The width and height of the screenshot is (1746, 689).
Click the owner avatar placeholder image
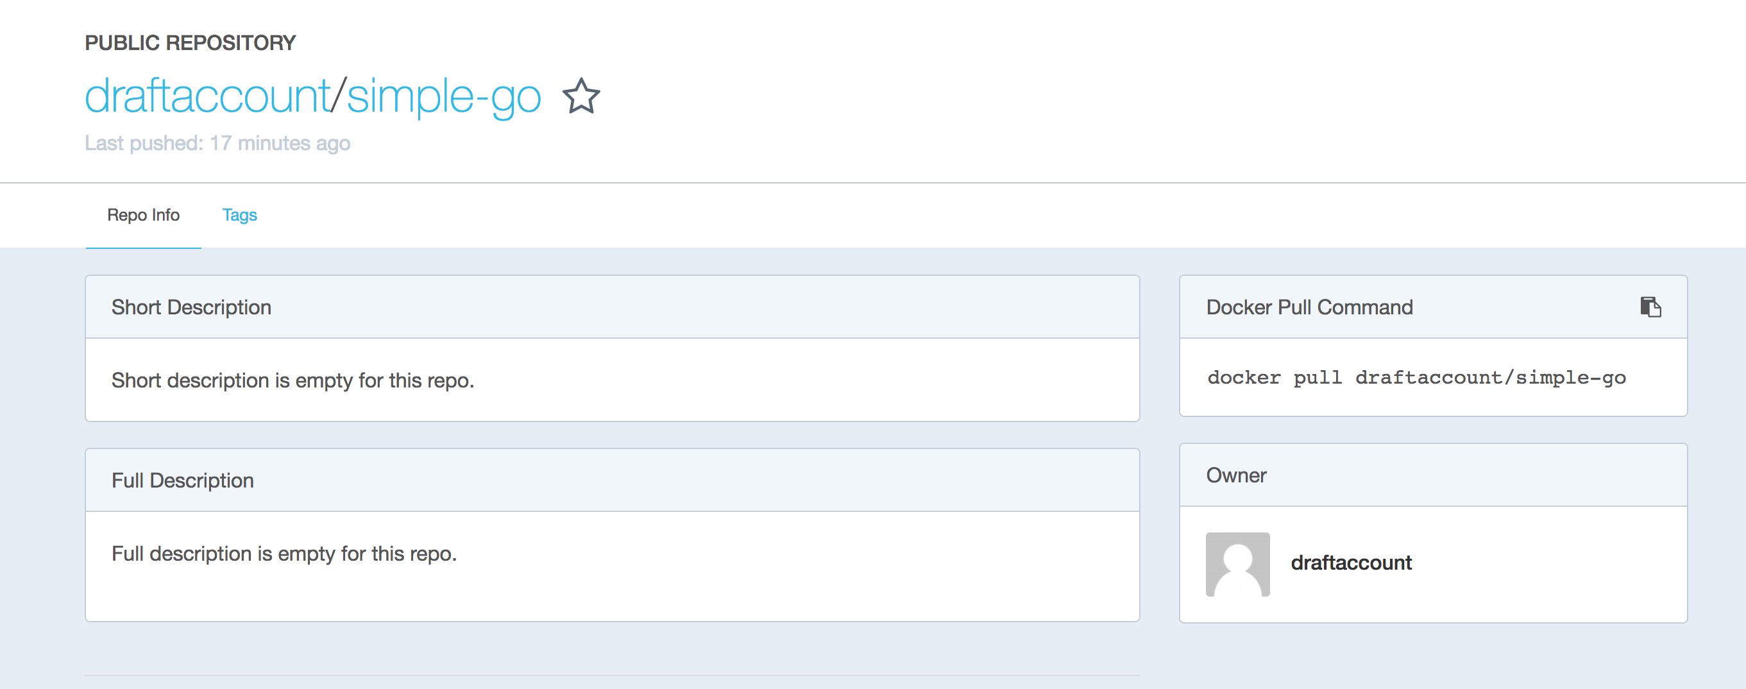[1237, 564]
